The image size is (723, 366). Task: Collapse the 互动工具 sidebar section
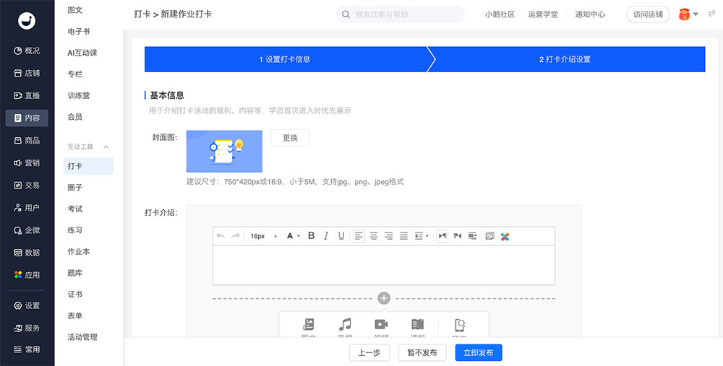107,147
